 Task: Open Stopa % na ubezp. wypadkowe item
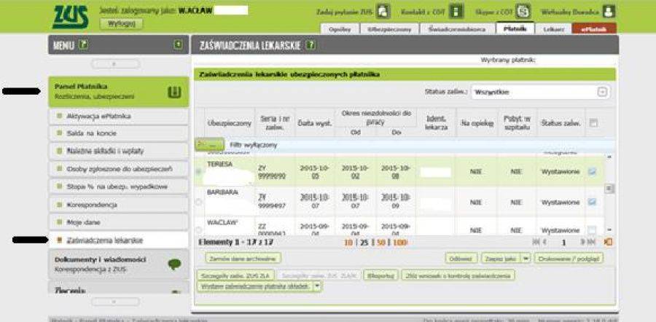(118, 186)
